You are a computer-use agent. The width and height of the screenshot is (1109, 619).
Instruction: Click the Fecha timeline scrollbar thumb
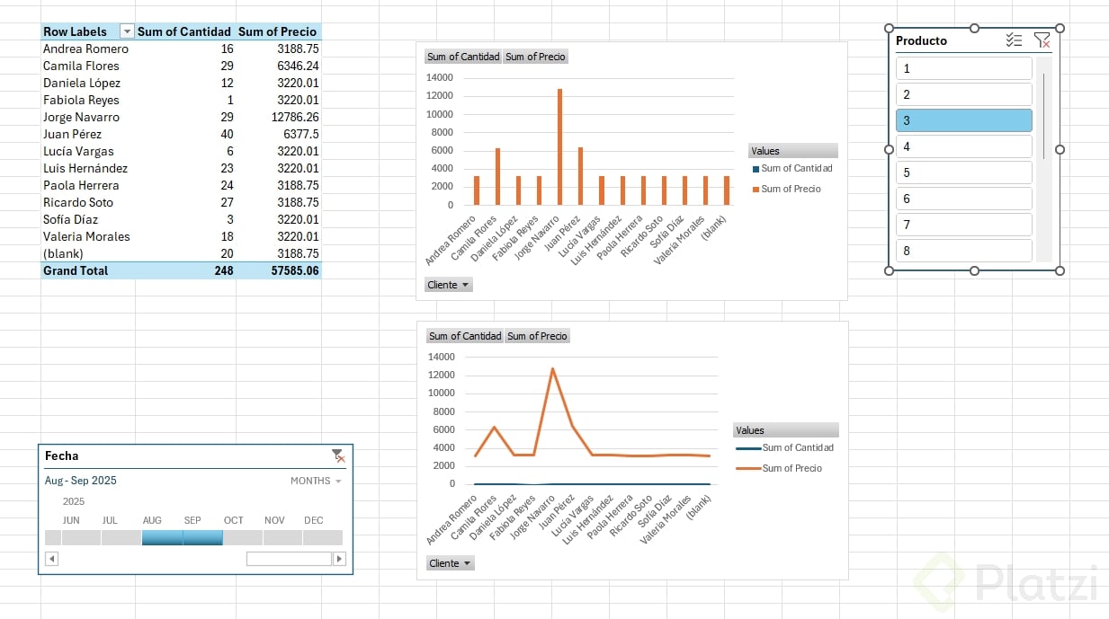point(289,559)
